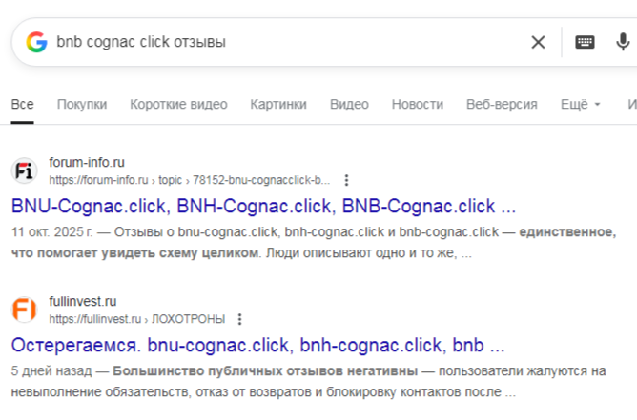Select the Все results tab

click(22, 104)
